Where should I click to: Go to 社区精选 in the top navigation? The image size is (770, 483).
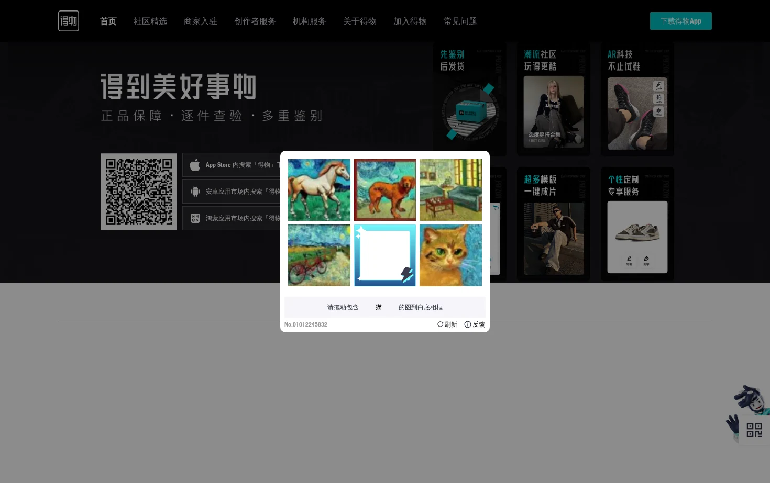pos(150,21)
